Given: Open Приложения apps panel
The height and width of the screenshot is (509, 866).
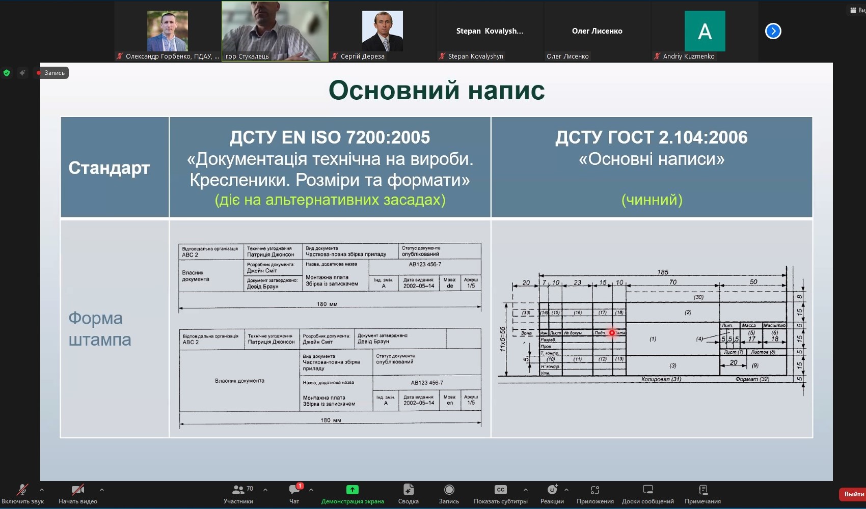Looking at the screenshot, I should pos(595,494).
